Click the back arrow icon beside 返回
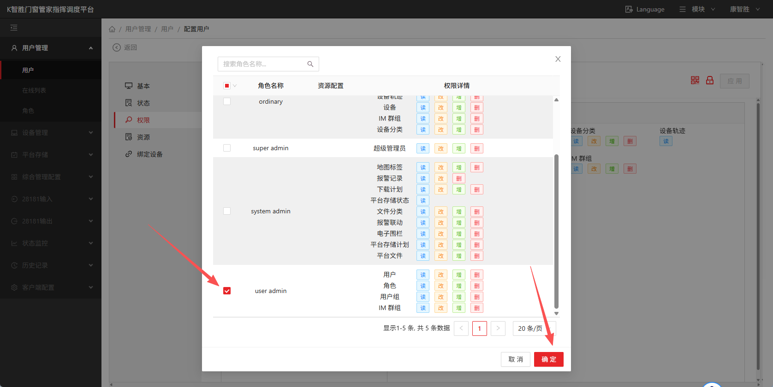 pyautogui.click(x=117, y=47)
